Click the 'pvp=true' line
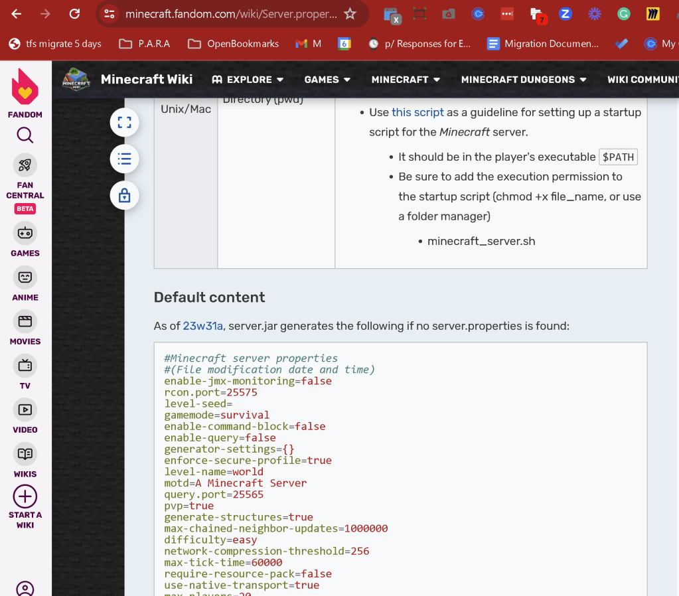679x596 pixels. click(x=189, y=506)
